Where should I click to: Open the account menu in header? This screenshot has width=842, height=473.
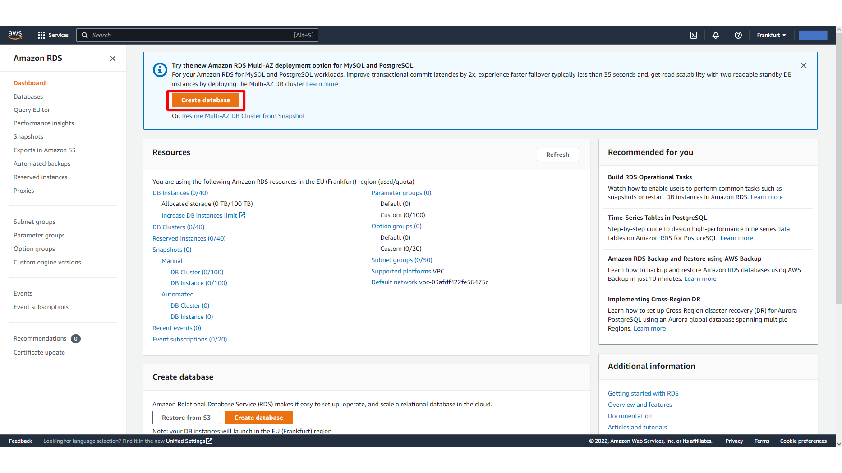(813, 35)
